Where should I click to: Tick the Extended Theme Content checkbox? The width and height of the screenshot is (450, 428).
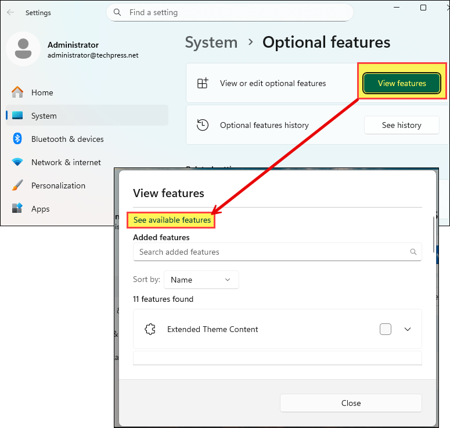coord(386,329)
